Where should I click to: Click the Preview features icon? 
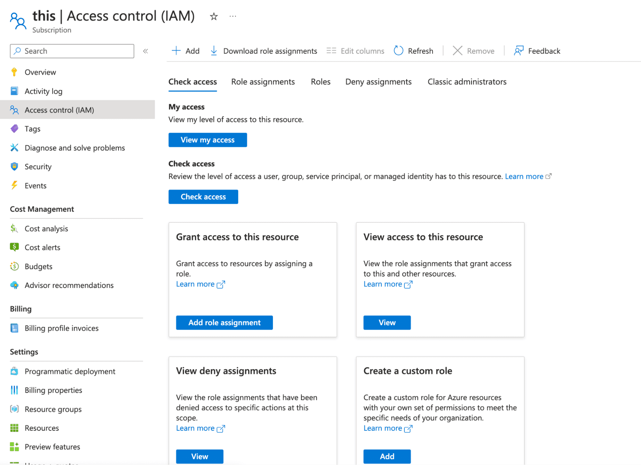[x=14, y=447]
